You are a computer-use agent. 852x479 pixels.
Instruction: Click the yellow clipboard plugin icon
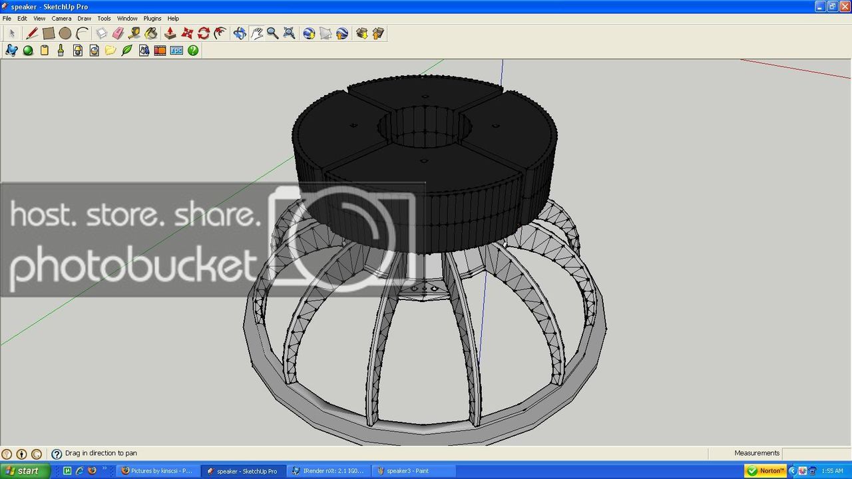tap(45, 50)
